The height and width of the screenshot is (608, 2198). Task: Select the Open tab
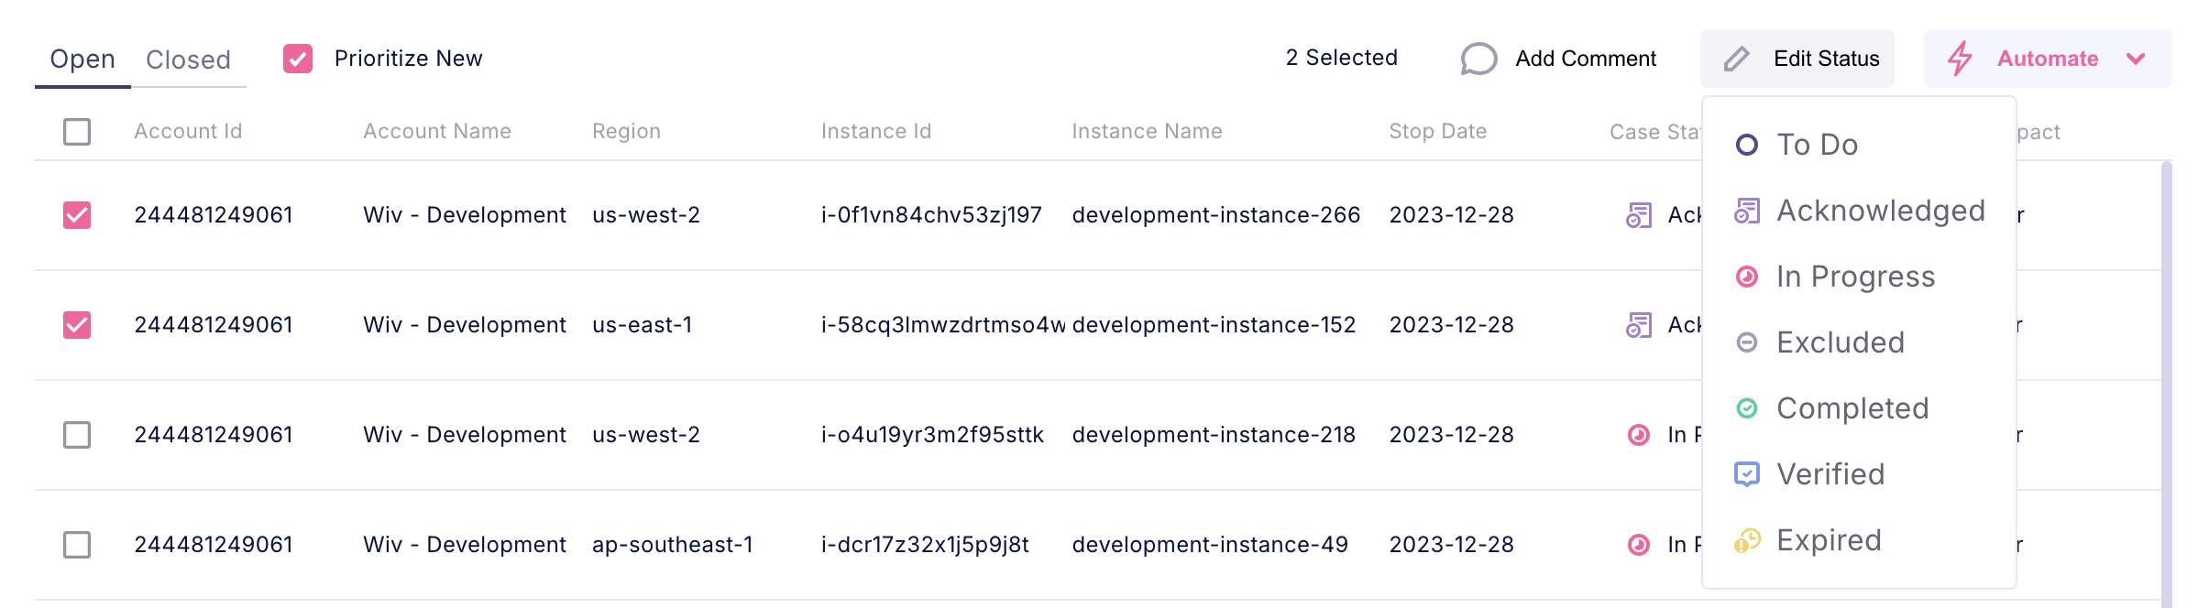82,60
